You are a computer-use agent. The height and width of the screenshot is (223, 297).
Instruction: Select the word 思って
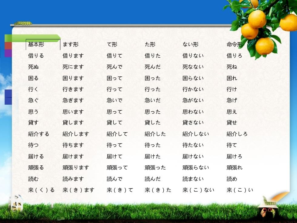pyautogui.click(x=115, y=112)
